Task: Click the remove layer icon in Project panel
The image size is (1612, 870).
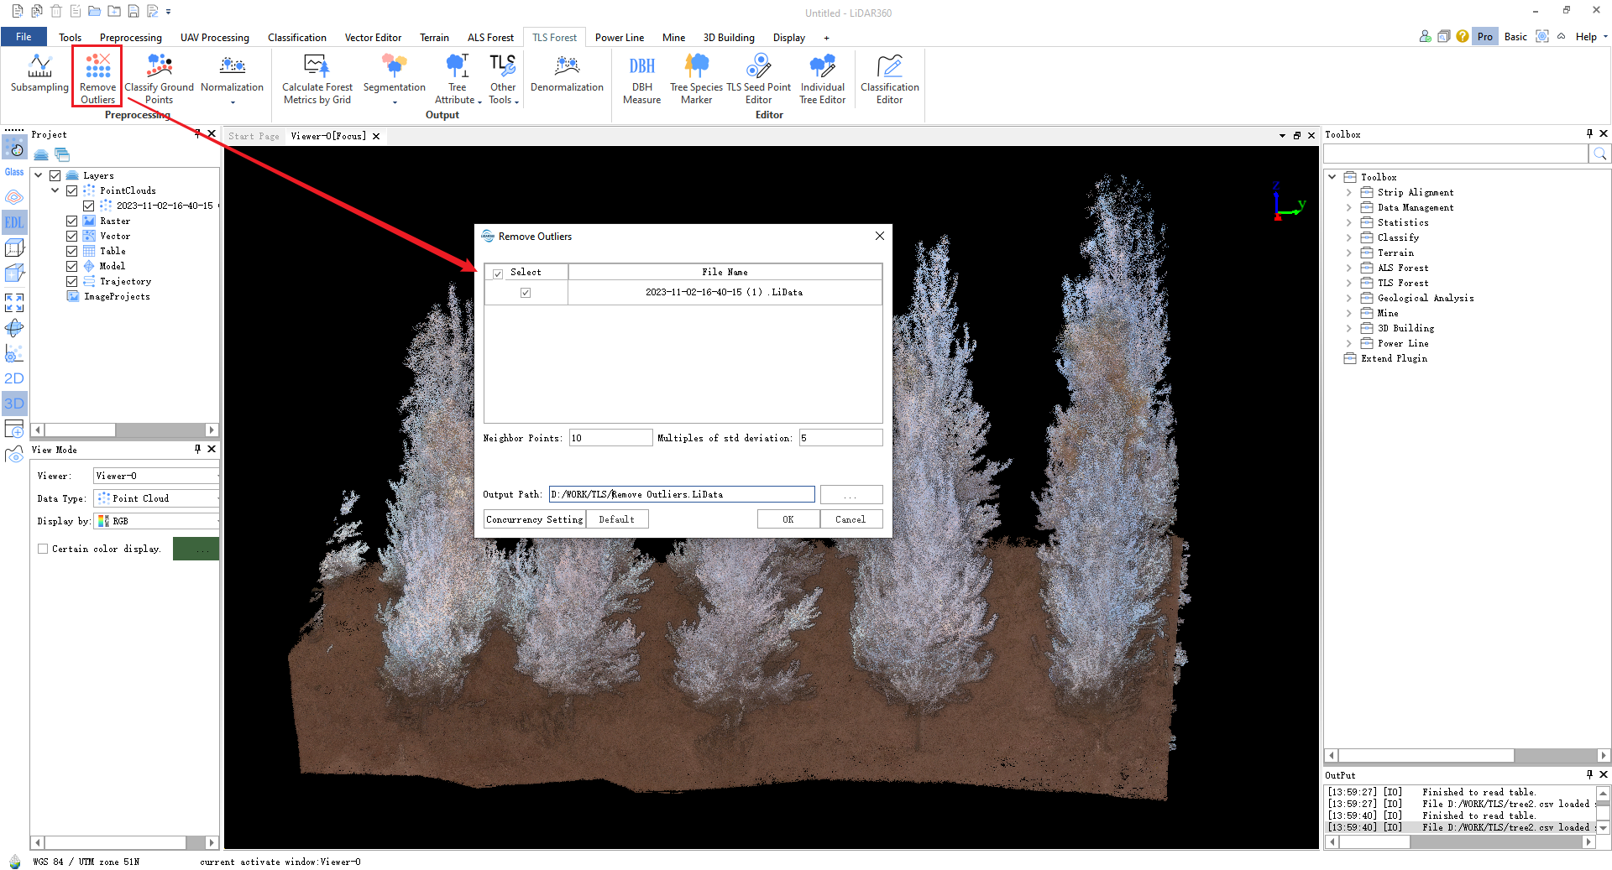Action: click(x=62, y=154)
